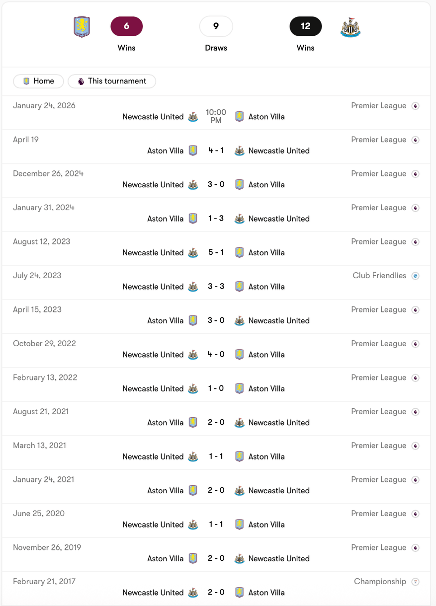Click Newcastle United name in July 24, 2023 match
Viewport: 436px width, 606px height.
coord(153,287)
